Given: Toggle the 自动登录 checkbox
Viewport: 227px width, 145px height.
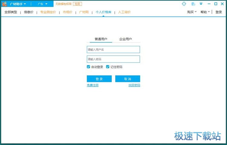Looking at the screenshot, I should [x=88, y=67].
